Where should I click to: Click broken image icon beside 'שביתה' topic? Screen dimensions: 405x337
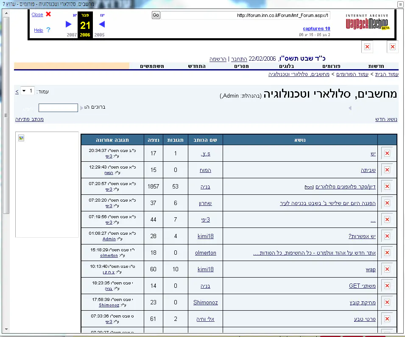[x=387, y=170]
